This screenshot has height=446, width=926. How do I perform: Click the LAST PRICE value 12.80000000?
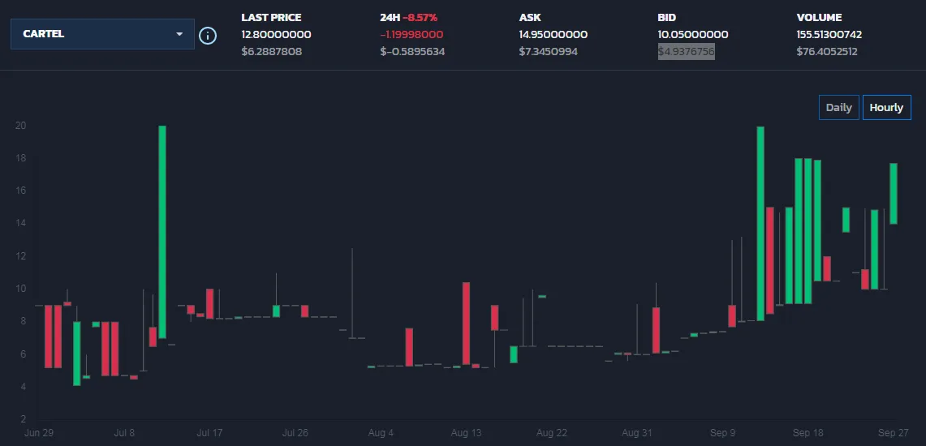276,35
